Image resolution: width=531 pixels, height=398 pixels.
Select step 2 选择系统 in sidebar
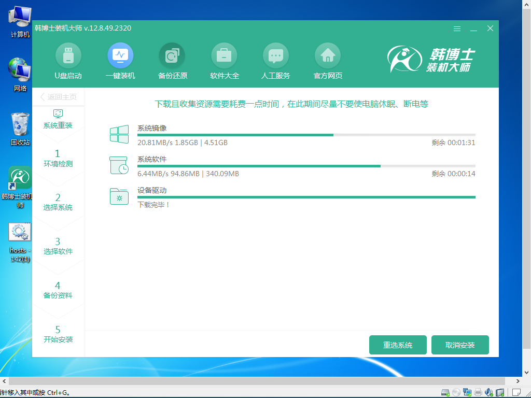click(59, 202)
